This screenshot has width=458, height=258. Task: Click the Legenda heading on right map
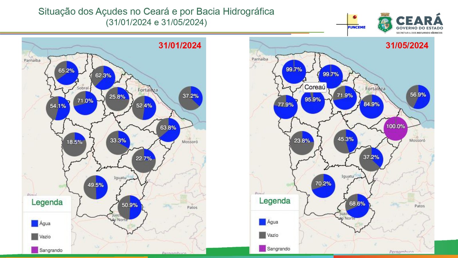click(x=275, y=201)
